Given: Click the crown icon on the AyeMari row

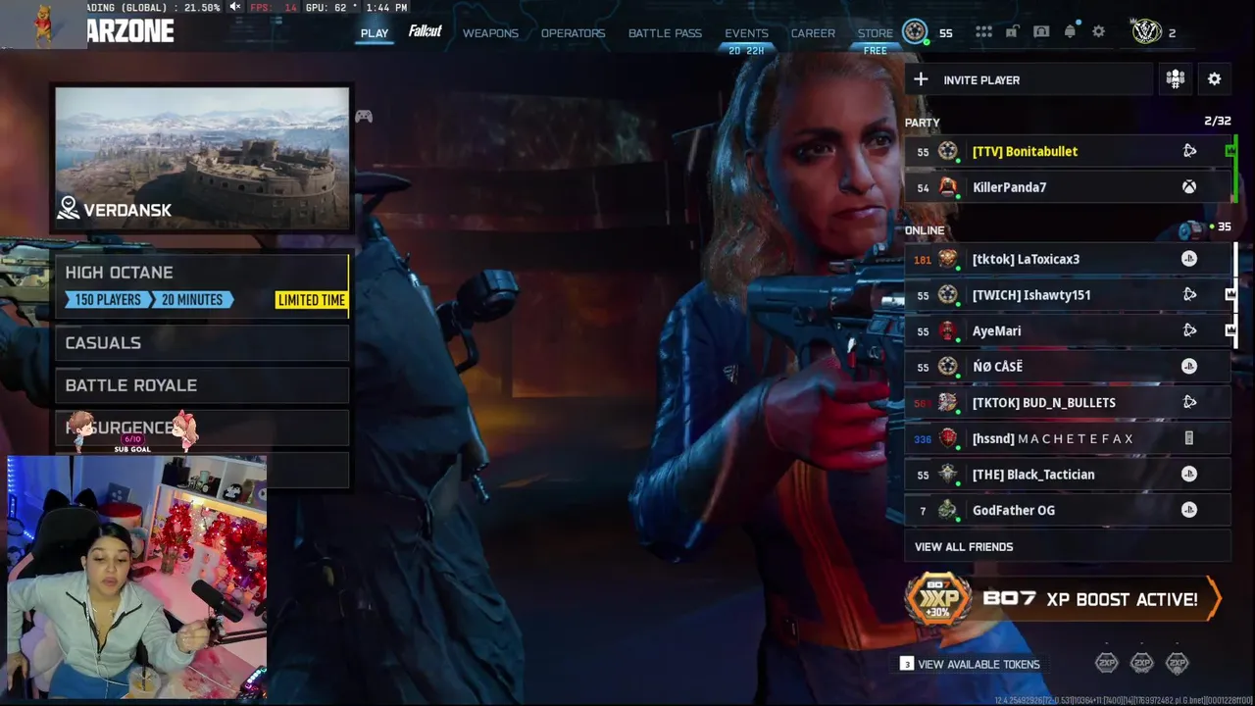Looking at the screenshot, I should [1231, 330].
